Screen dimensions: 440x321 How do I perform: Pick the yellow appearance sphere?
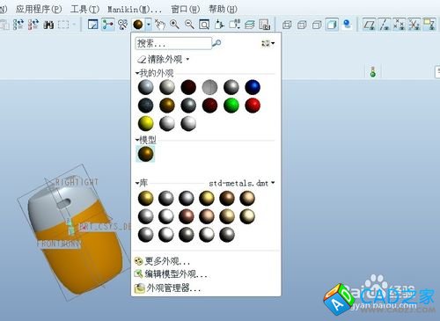[145, 123]
